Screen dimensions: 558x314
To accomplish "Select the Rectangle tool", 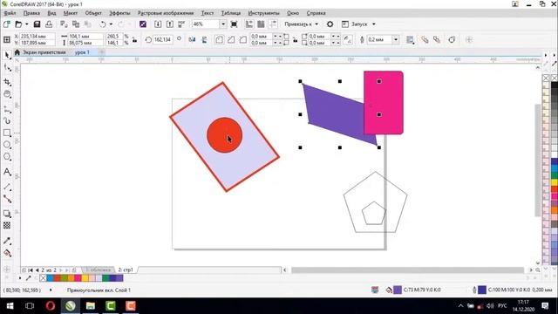I will point(7,133).
